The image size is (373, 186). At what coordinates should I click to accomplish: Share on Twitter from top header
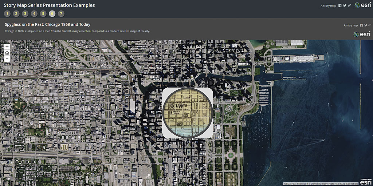pyautogui.click(x=345, y=5)
